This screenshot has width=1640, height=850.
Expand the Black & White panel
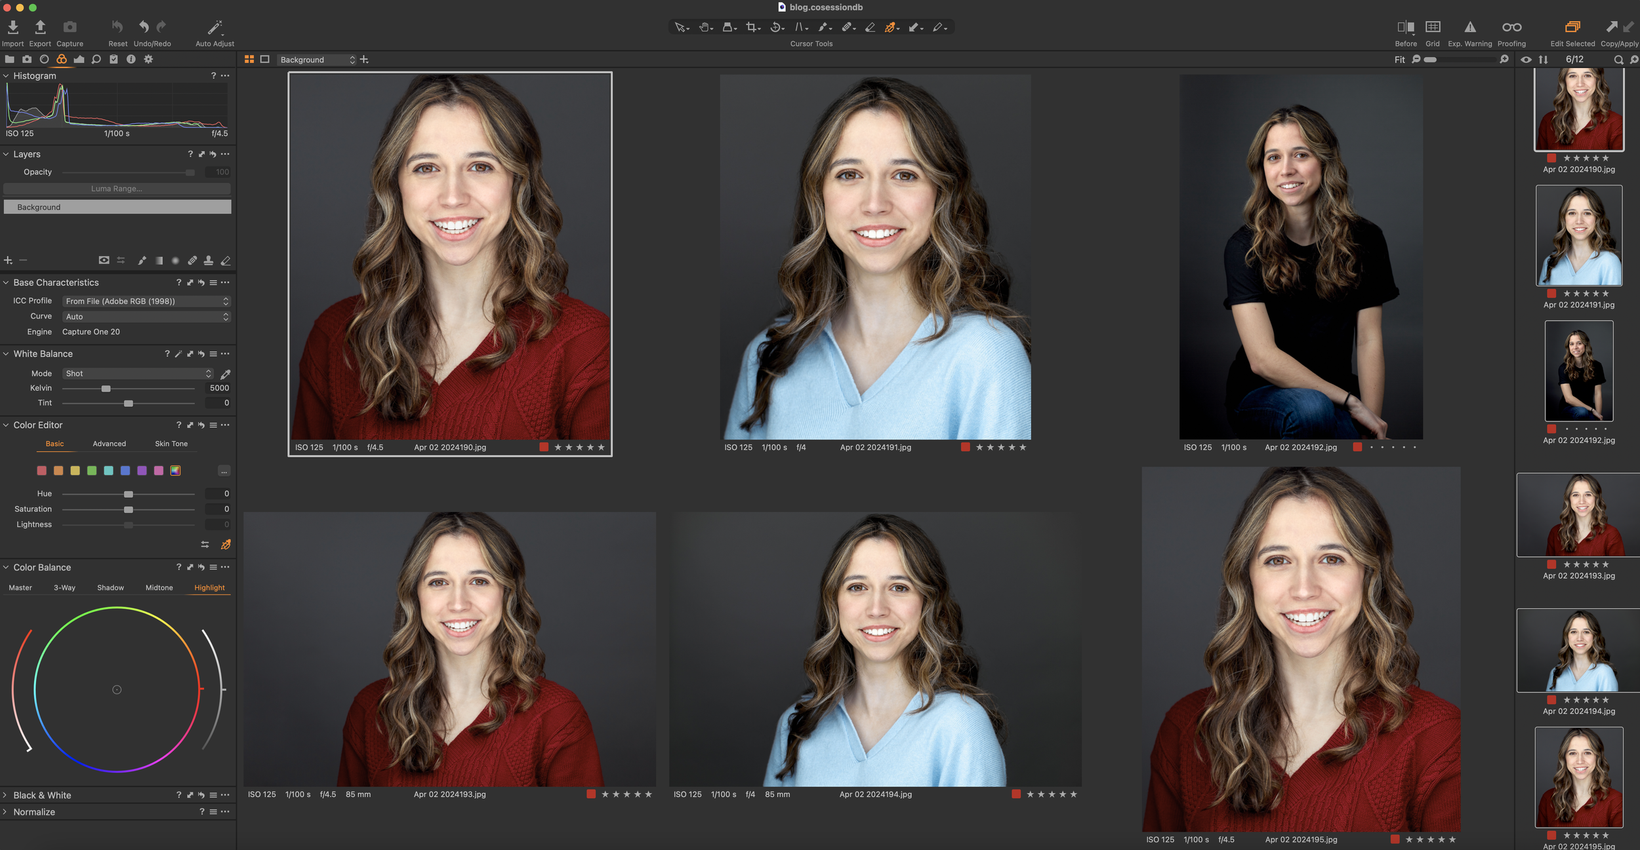tap(42, 795)
